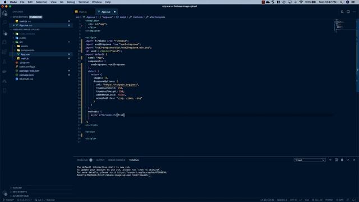The width and height of the screenshot is (359, 202).
Task: Select the Terminal panel tab
Action: click(x=134, y=160)
